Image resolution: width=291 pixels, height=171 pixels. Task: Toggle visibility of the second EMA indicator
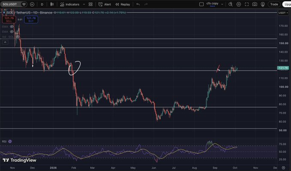pos(12,32)
